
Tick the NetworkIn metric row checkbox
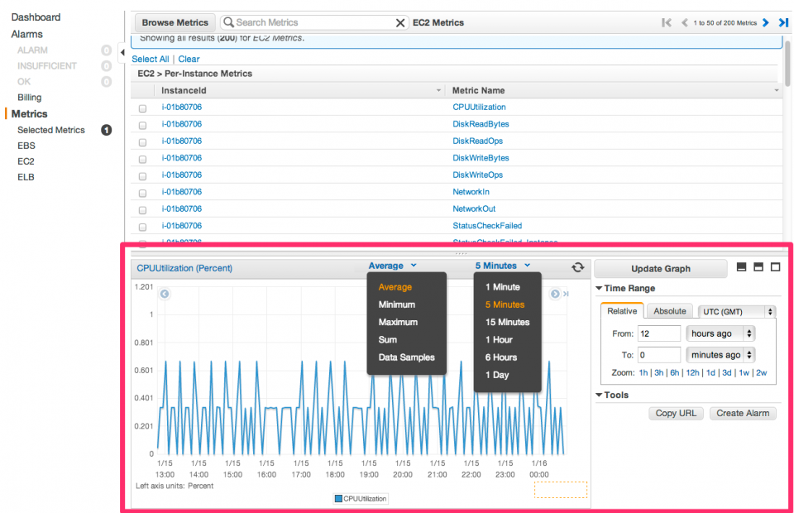pyautogui.click(x=142, y=192)
